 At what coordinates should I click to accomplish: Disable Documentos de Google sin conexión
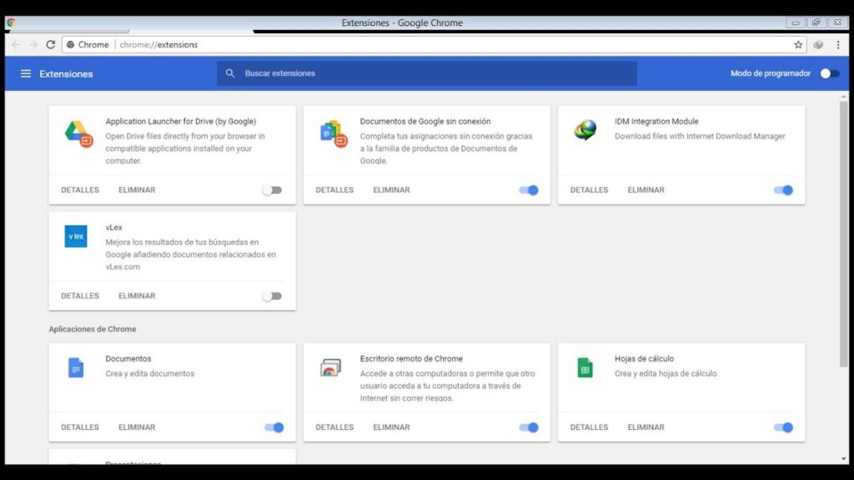click(x=529, y=190)
